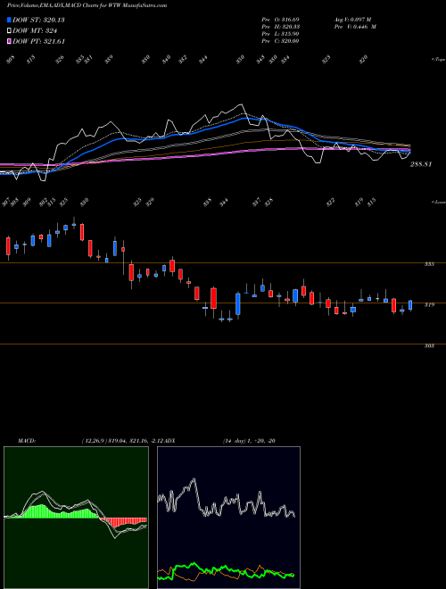The height and width of the screenshot is (589, 446).
Task: Click the '<Tops' label at right edge
Action: [x=439, y=60]
